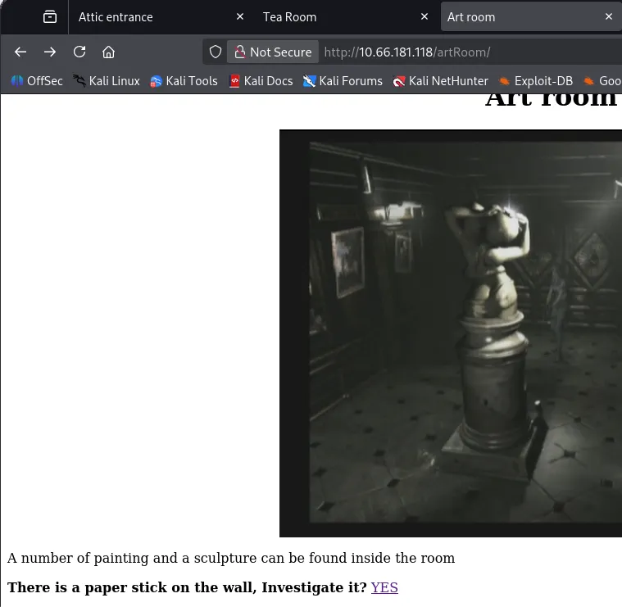Switch to the Attic entrance tab

[148, 16]
